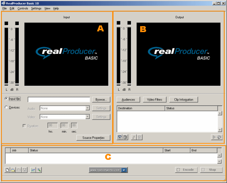The width and height of the screenshot is (227, 183).
Task: Click the new job icon
Action: (7, 170)
